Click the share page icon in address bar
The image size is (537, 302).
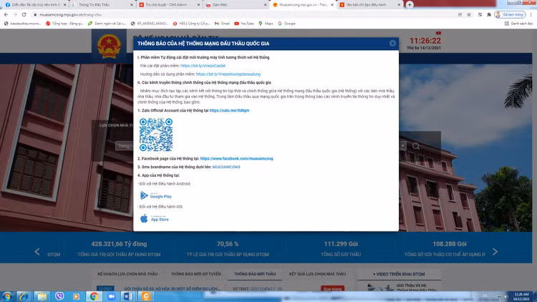coord(460,15)
